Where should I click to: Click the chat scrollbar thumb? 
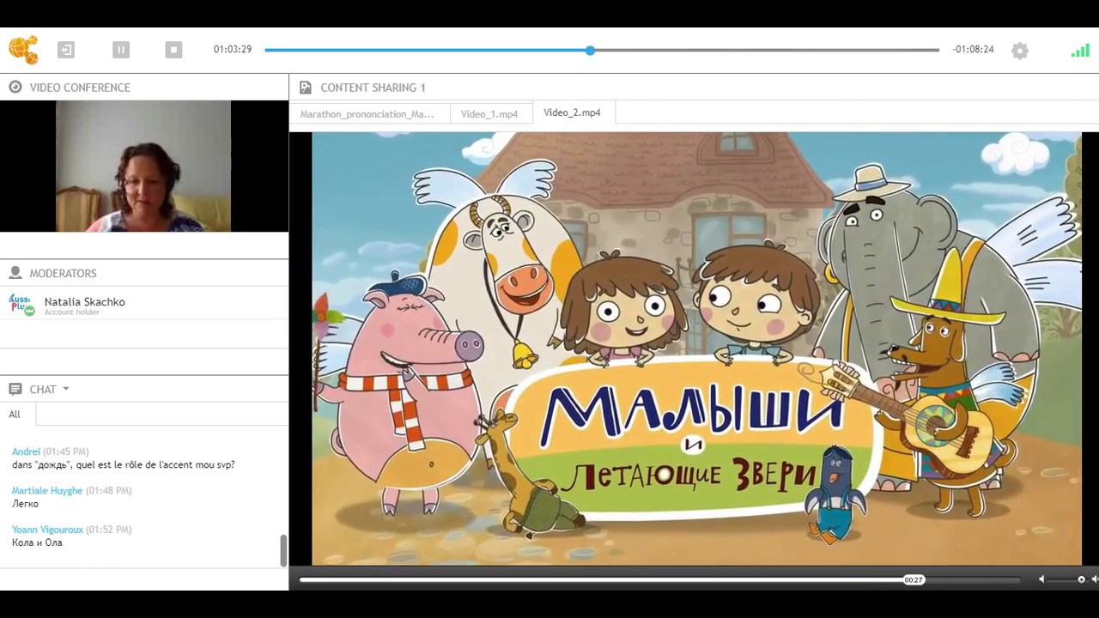click(283, 550)
